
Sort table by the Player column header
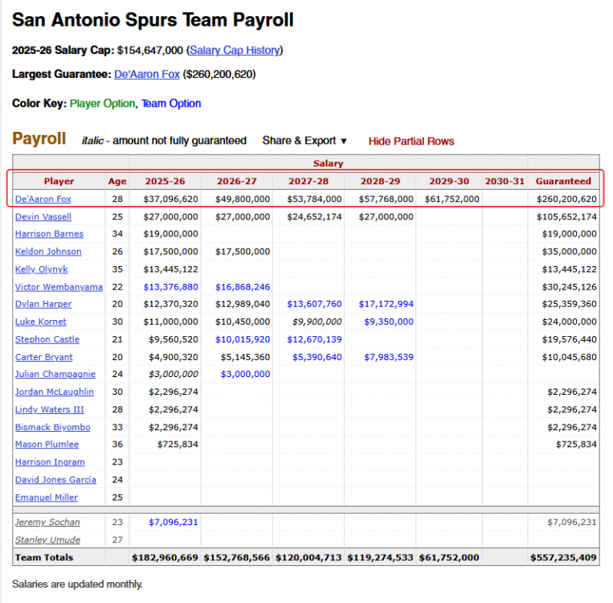(59, 181)
